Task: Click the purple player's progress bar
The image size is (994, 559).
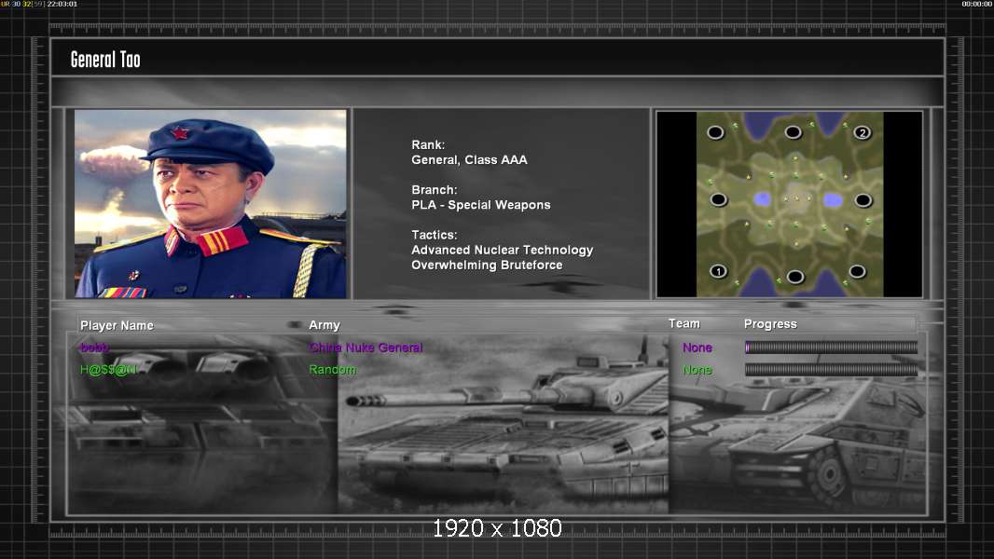Action: [x=831, y=348]
